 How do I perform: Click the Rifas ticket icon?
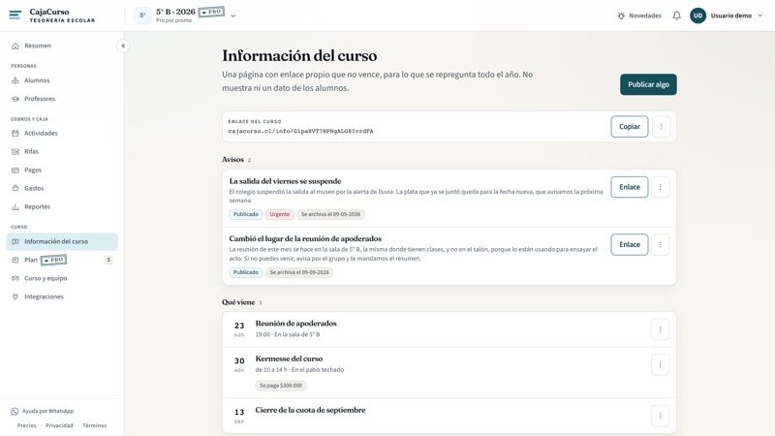pos(15,152)
